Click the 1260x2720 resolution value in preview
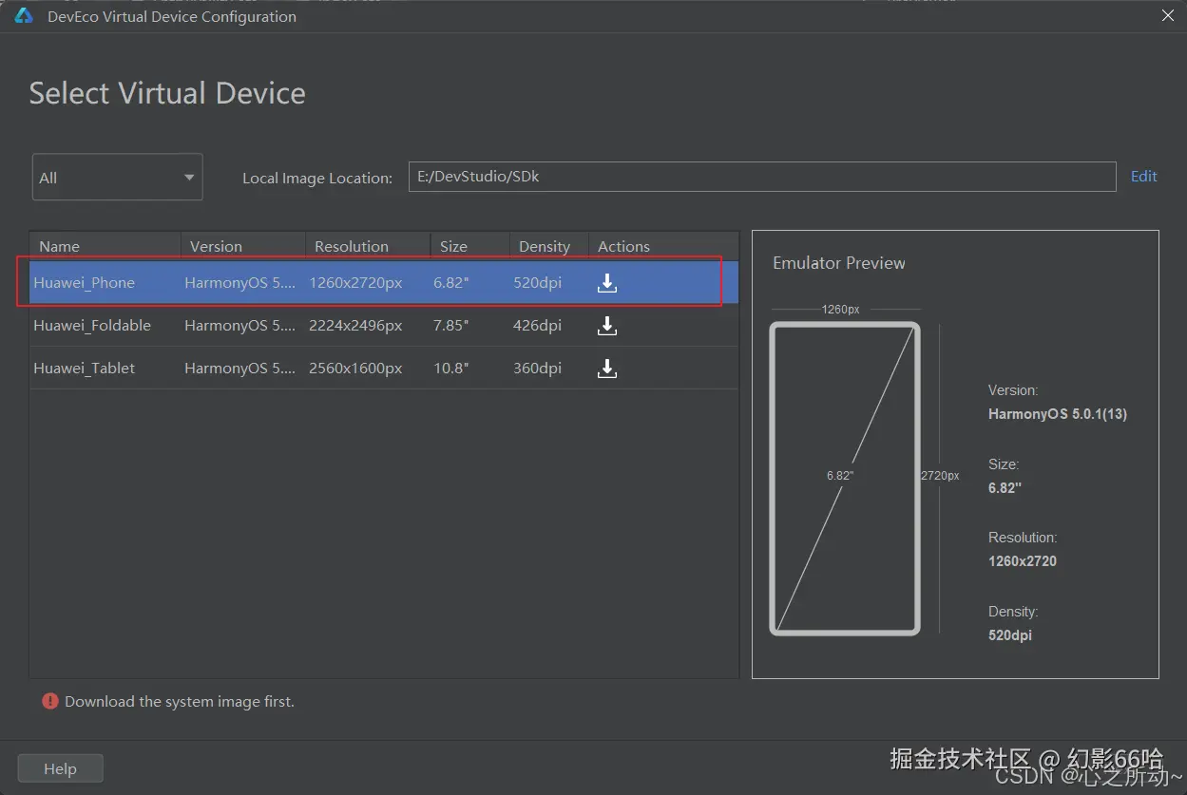 pos(1023,561)
